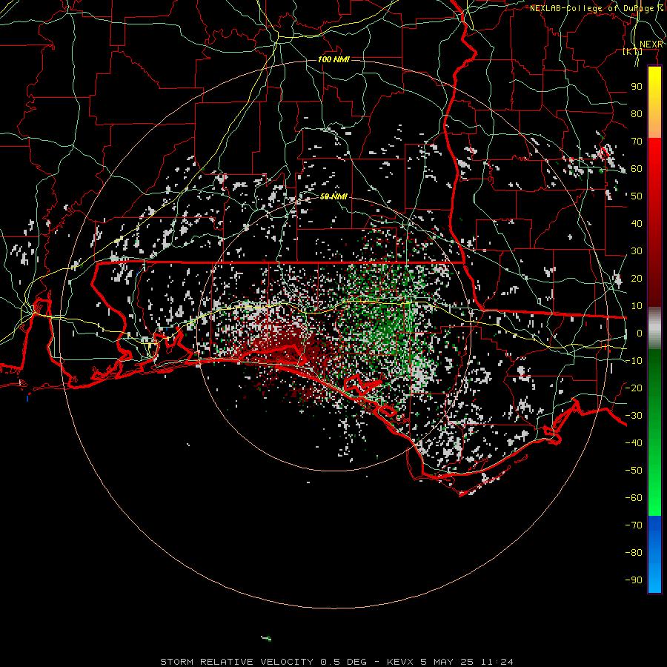
Task: Click the 40 value on the velocity scale
Action: tap(637, 223)
